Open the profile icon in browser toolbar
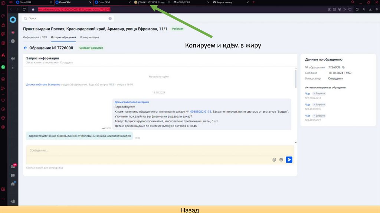The image size is (380, 213). pos(364,9)
